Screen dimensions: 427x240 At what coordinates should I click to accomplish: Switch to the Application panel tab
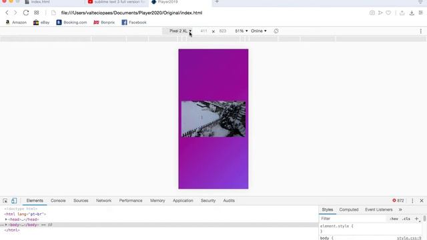pyautogui.click(x=183, y=201)
